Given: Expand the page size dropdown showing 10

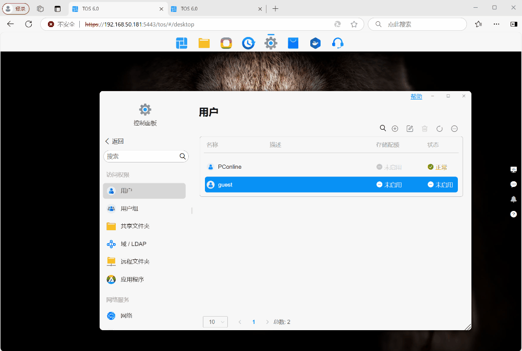Looking at the screenshot, I should pos(215,322).
